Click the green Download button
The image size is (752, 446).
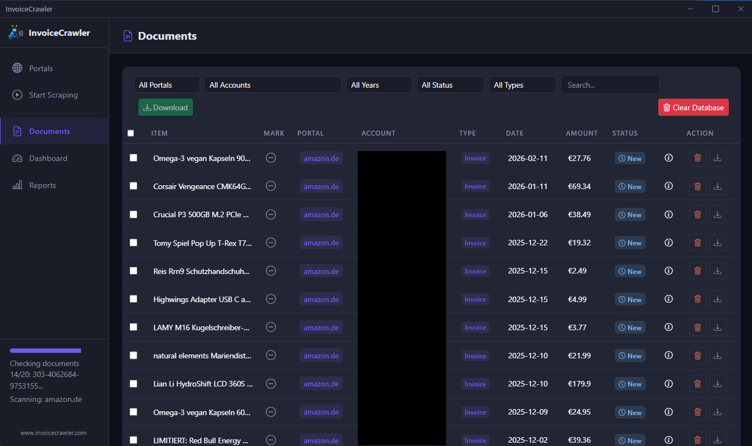[165, 108]
